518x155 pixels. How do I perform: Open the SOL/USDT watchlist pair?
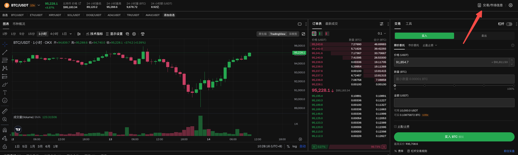pos(74,15)
